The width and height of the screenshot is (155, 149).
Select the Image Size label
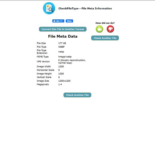pos(43,81)
